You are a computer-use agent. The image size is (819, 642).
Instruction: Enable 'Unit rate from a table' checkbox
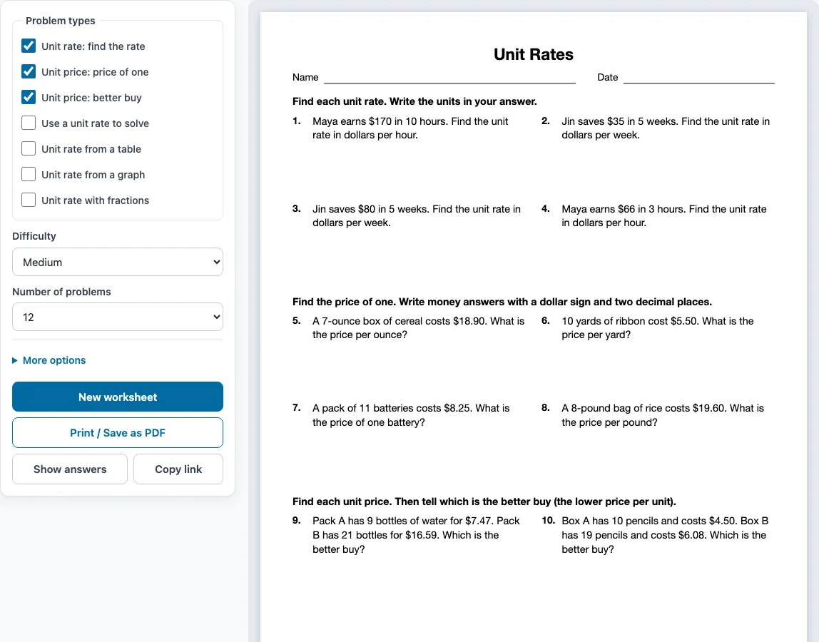(29, 148)
